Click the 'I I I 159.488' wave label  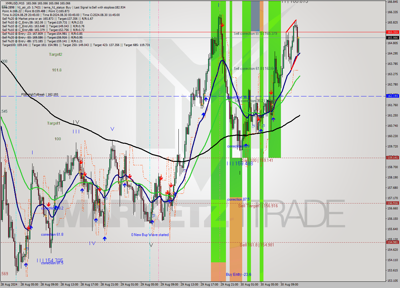click(x=240, y=163)
